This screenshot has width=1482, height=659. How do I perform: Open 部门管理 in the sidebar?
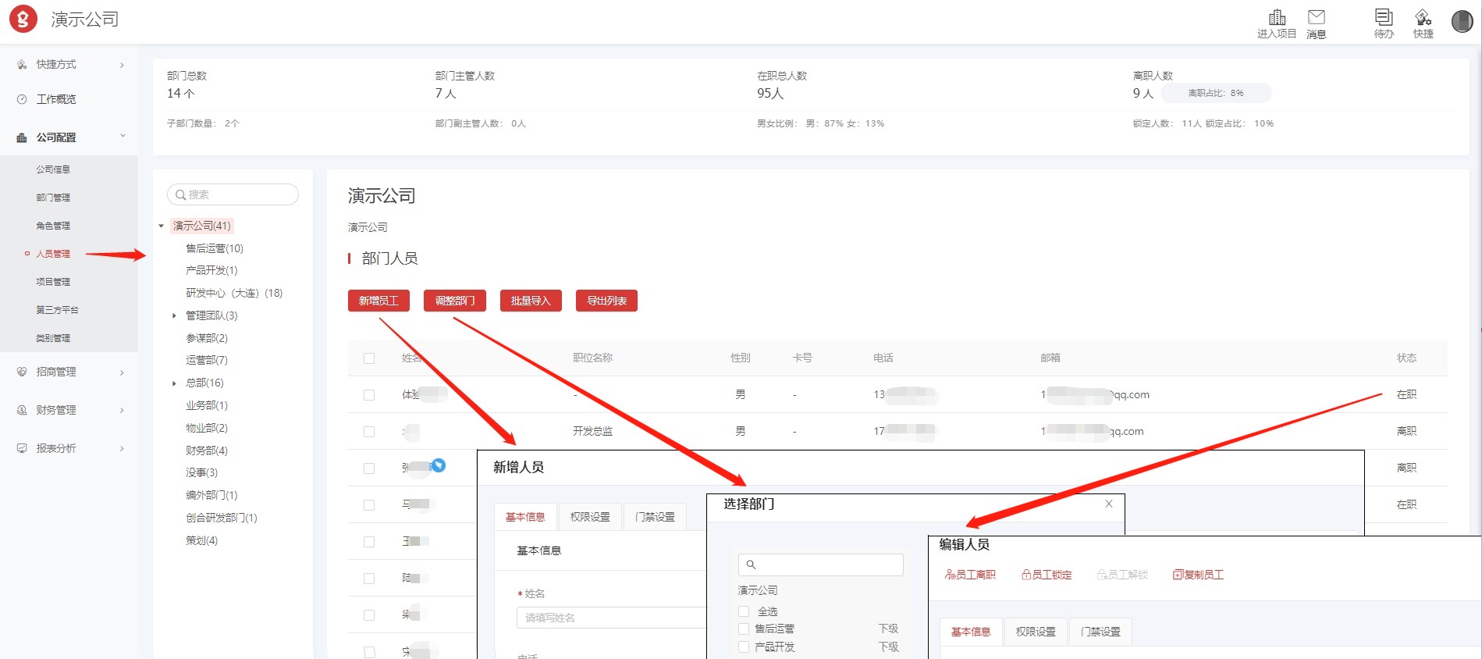pos(53,198)
